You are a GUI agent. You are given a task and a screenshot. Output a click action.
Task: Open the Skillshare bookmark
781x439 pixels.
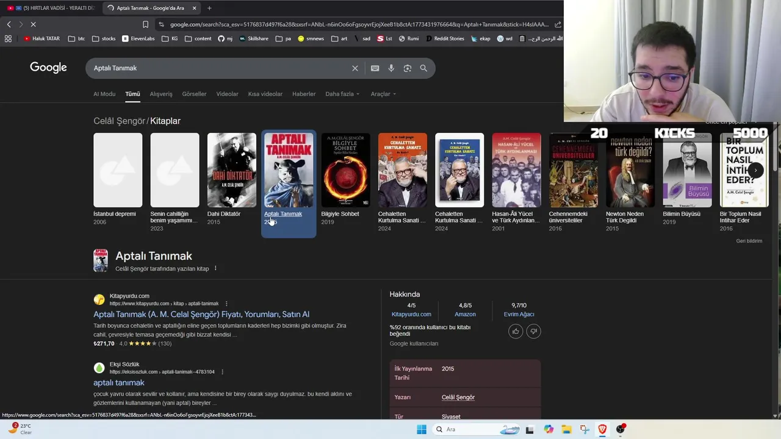coord(254,38)
